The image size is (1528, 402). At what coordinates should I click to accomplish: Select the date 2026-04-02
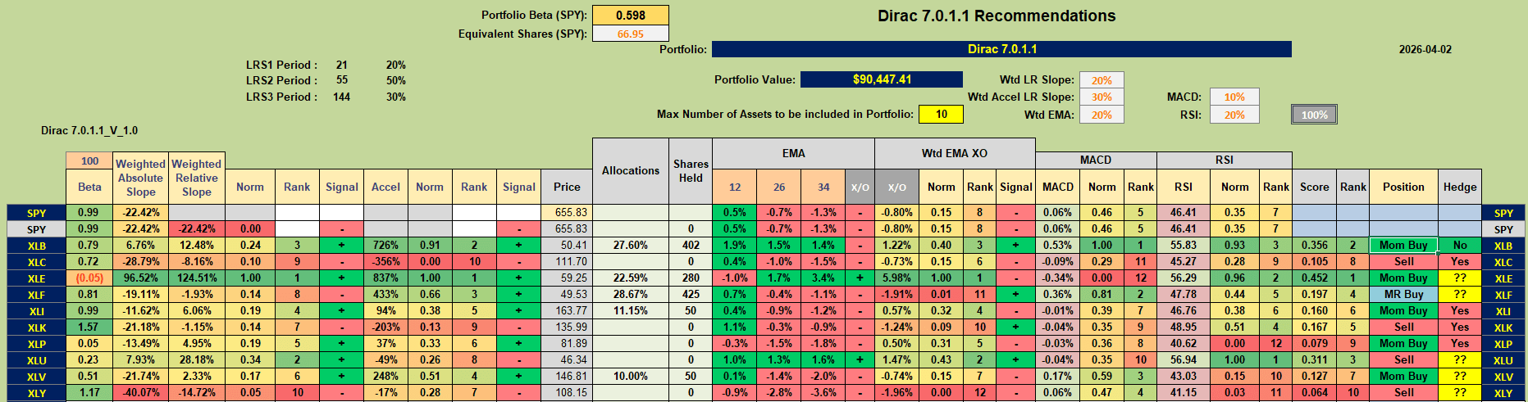click(1425, 49)
